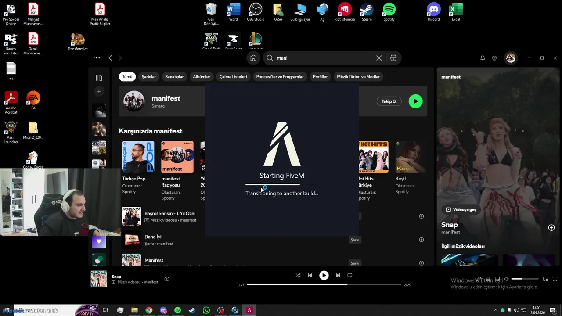Screen dimensions: 562x316
Task: Select Podcast'ler ve Programlar filter chip
Action: coord(280,77)
